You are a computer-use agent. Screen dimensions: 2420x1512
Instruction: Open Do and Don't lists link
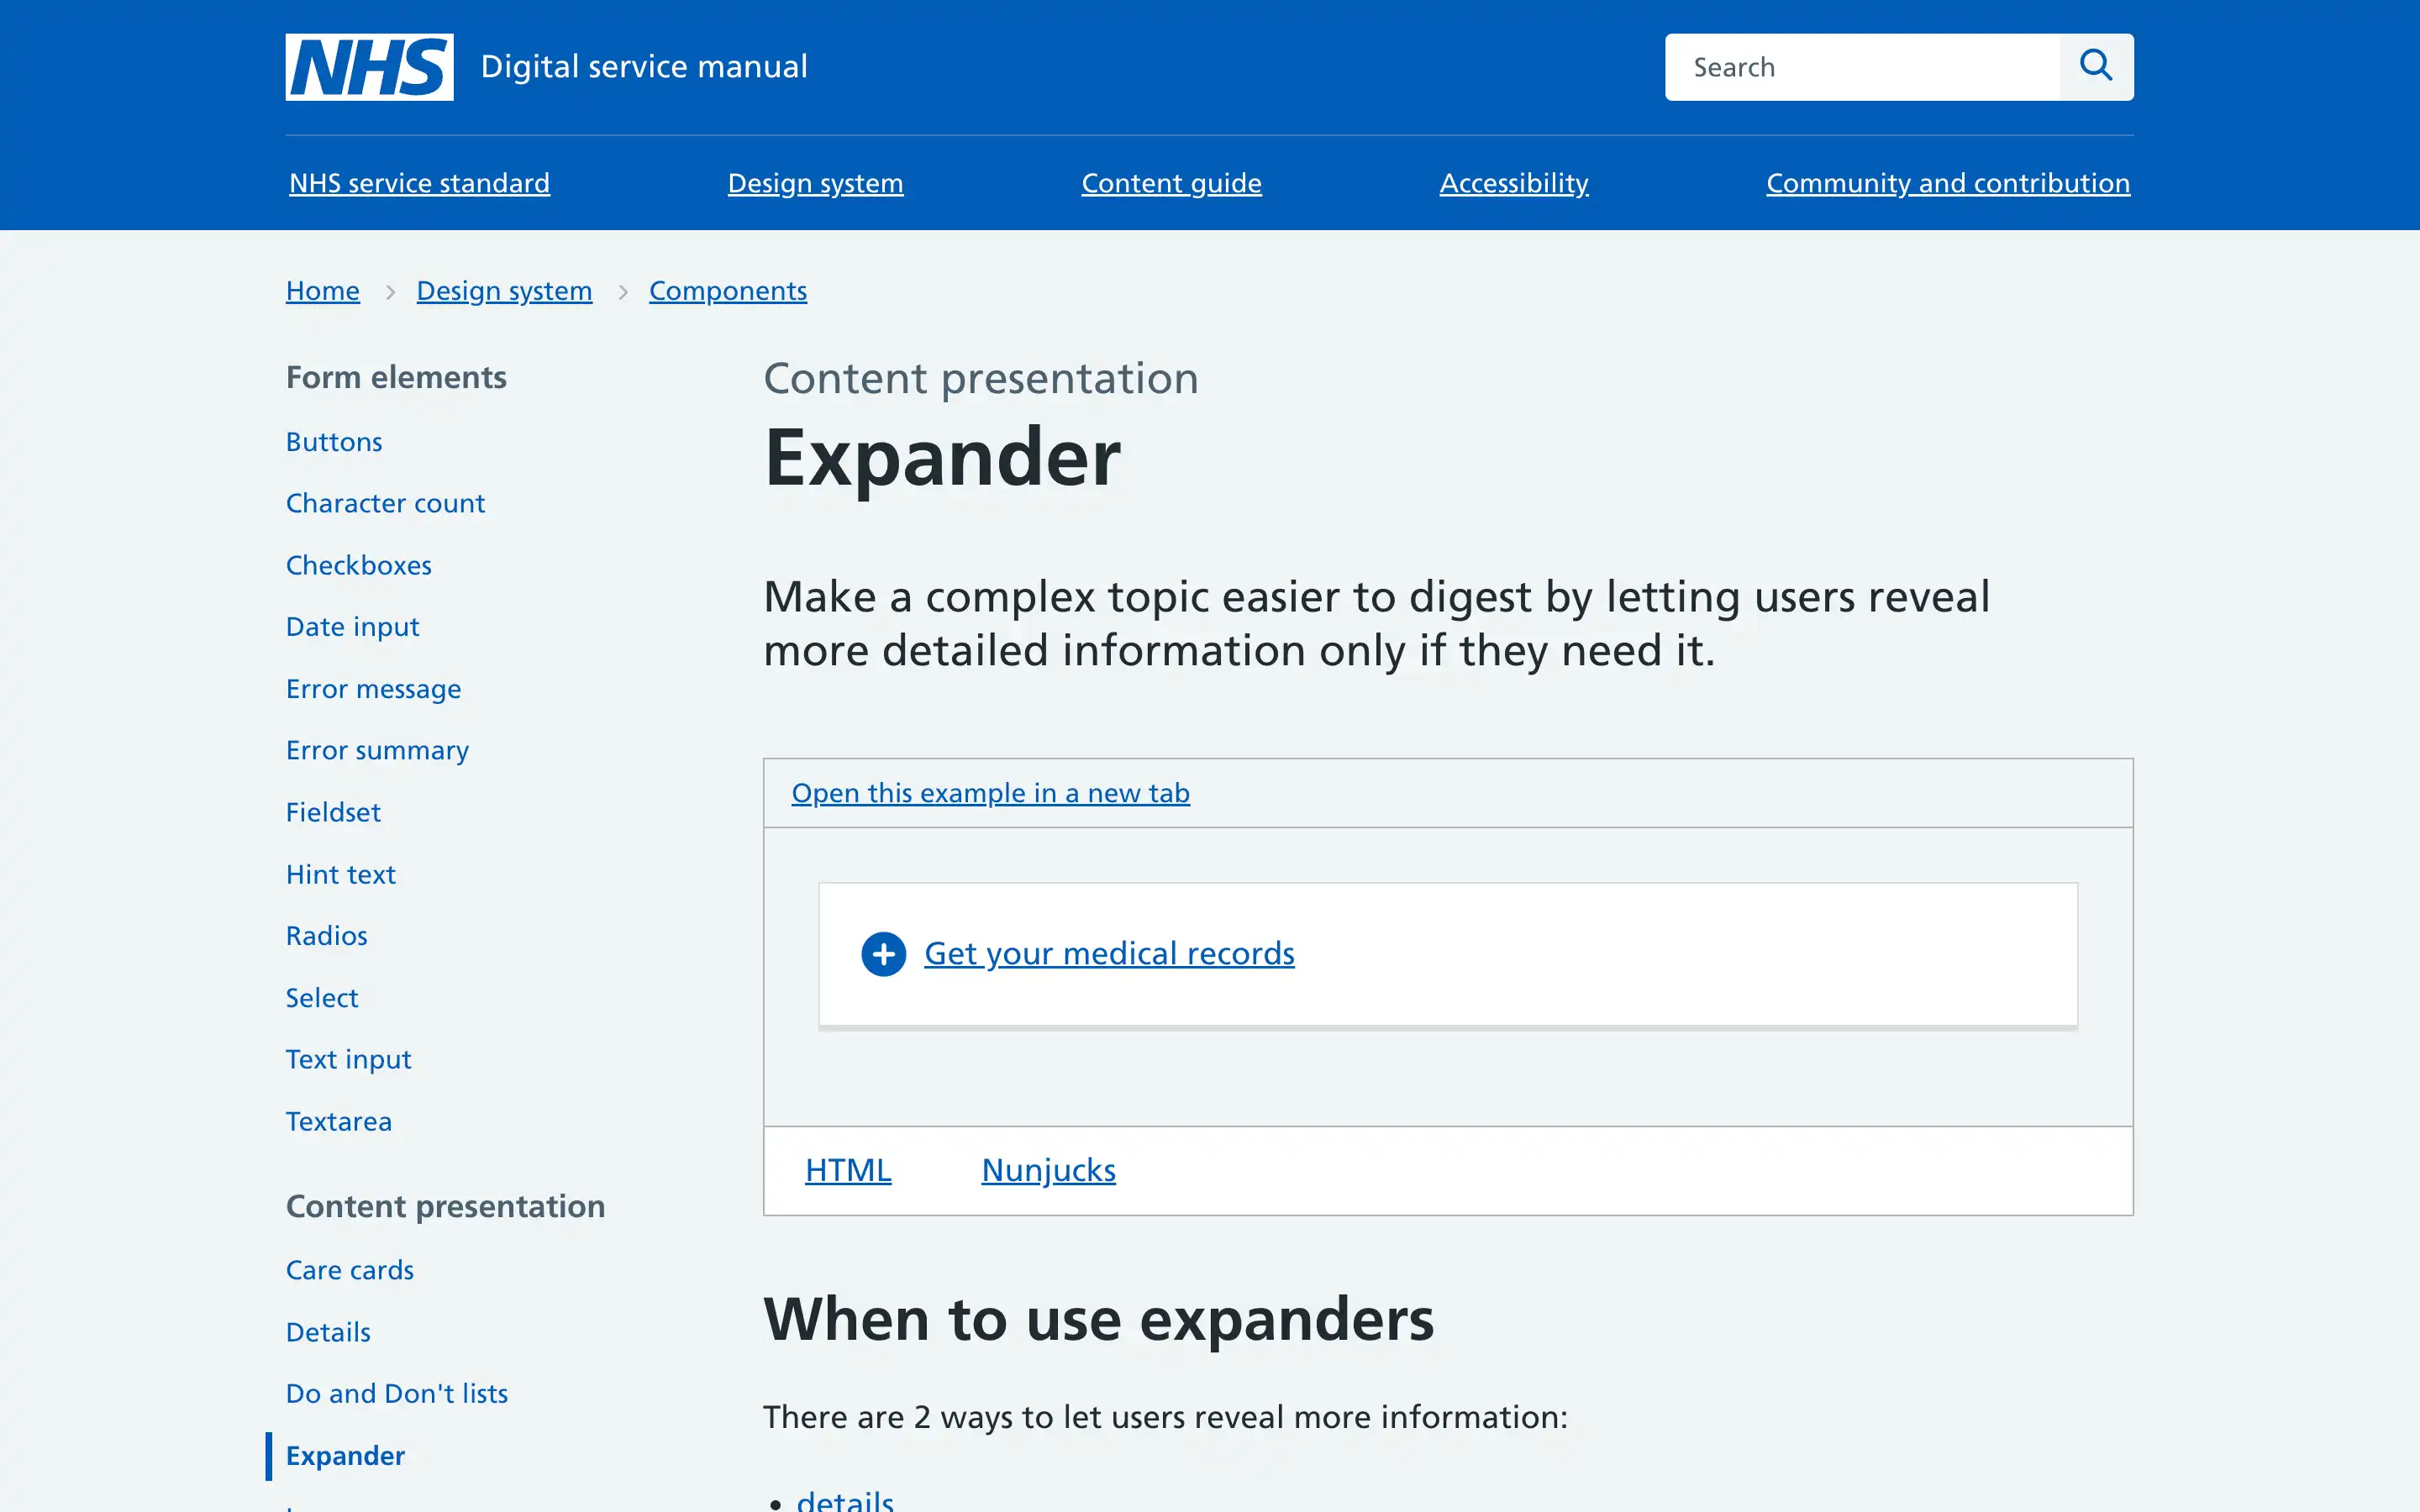[x=396, y=1393]
